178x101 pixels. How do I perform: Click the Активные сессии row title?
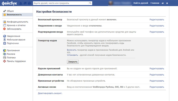click(47, 87)
